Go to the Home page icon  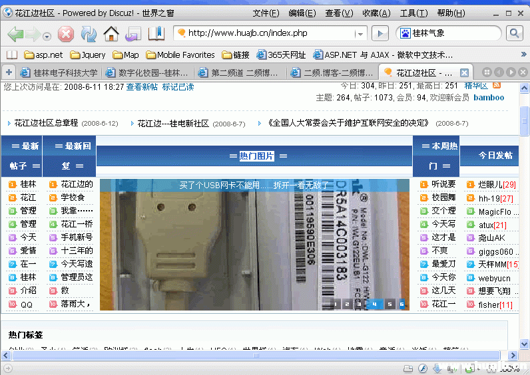pos(111,34)
